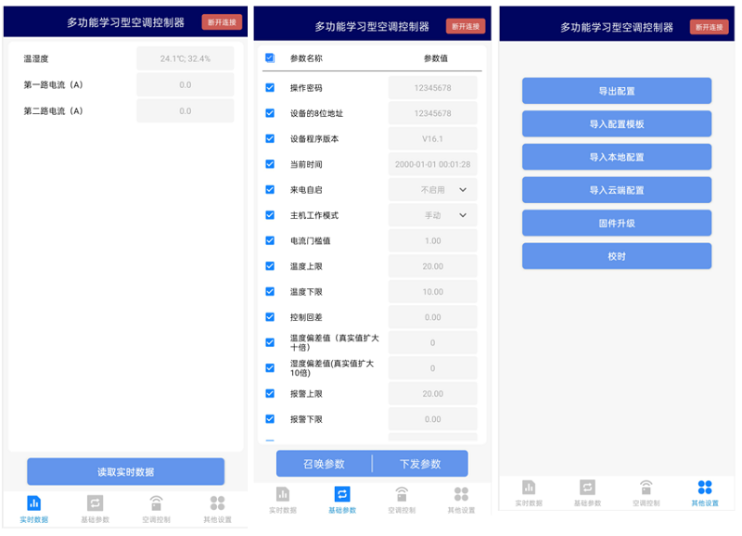Image resolution: width=742 pixels, height=536 pixels.
Task: Select 导出配置 on the settings screen
Action: (x=617, y=91)
